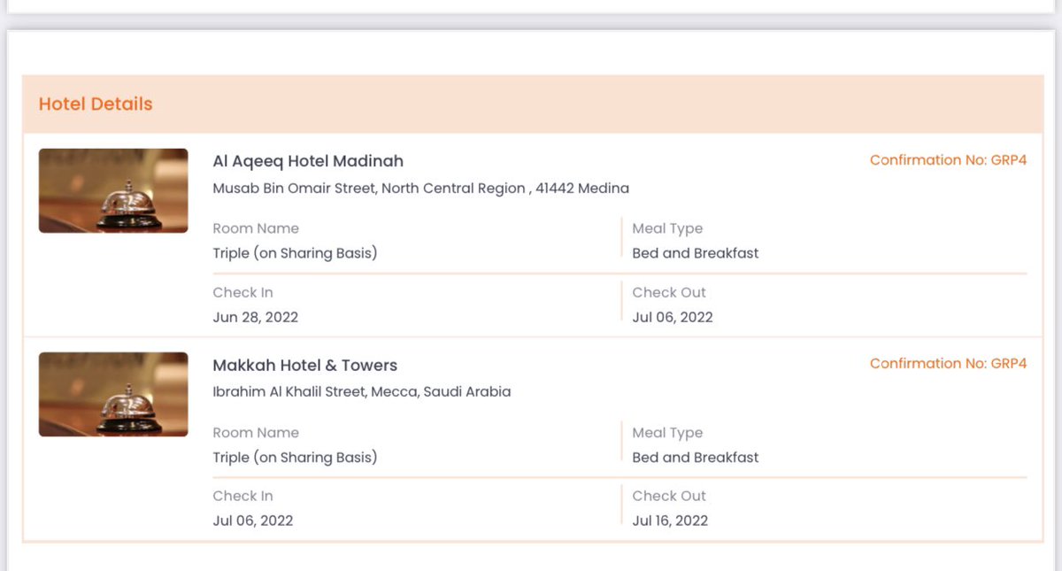Select the Ibrahim Al Khalil Street address
The image size is (1062, 571).
pyautogui.click(x=362, y=391)
